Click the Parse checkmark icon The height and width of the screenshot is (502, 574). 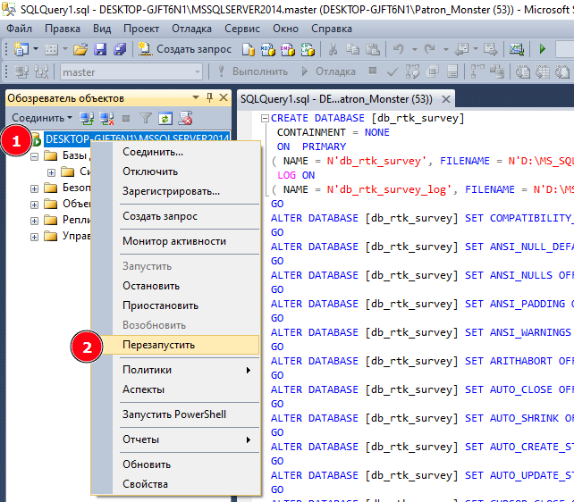393,71
